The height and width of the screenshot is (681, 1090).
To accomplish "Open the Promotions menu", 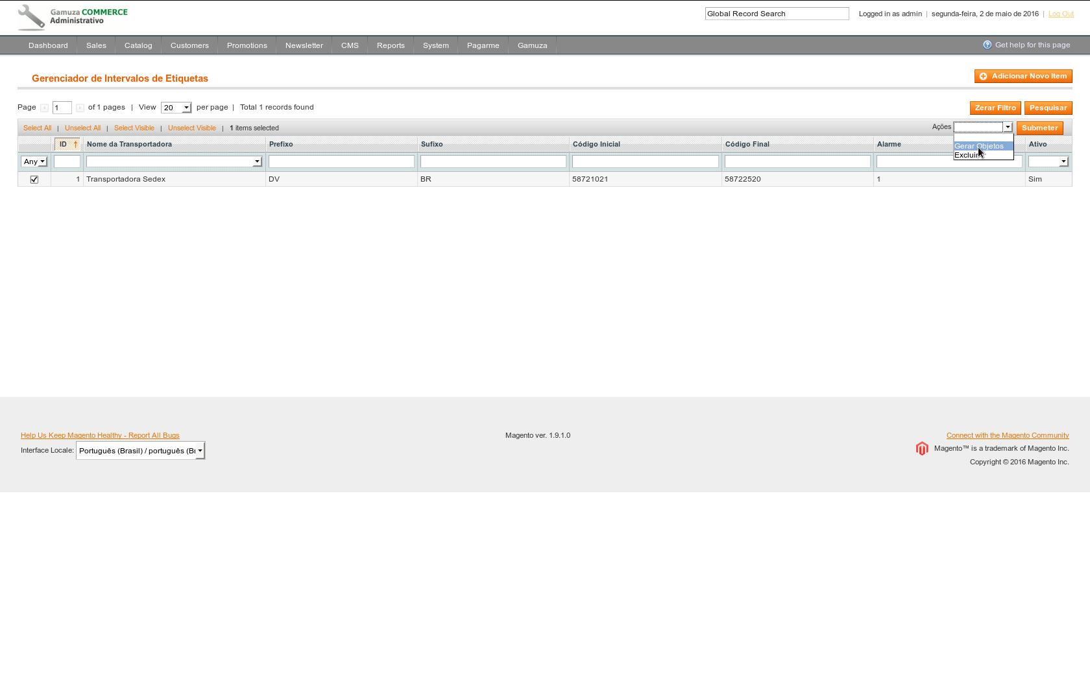I will (247, 45).
